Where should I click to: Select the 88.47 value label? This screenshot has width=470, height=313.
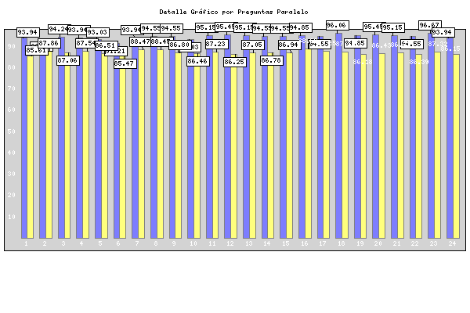[x=140, y=41]
